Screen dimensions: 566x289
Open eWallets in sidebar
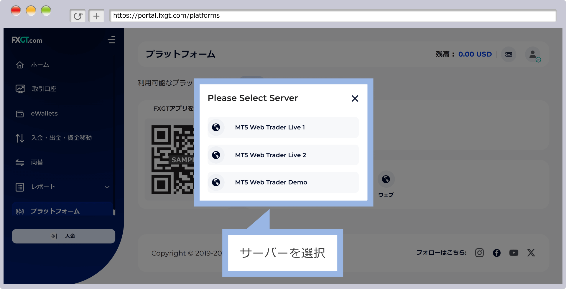(x=44, y=114)
